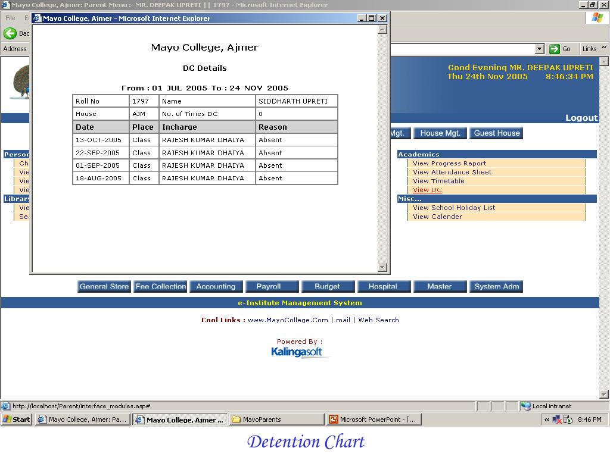Open the MayoParents folder in taskbar
Image resolution: width=610 pixels, height=457 pixels.
point(276,420)
